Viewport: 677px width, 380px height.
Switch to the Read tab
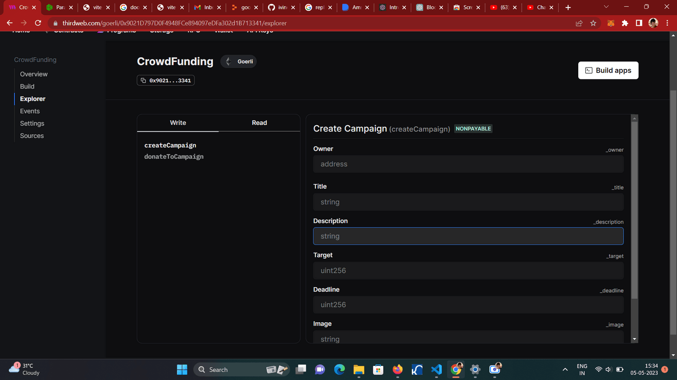click(259, 122)
